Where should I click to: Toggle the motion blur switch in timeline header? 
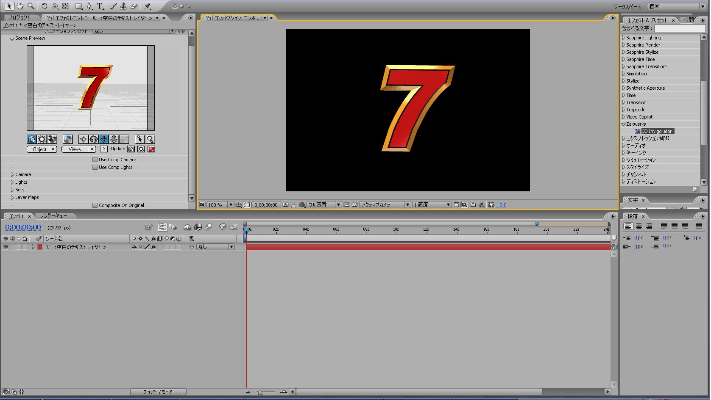(x=208, y=227)
